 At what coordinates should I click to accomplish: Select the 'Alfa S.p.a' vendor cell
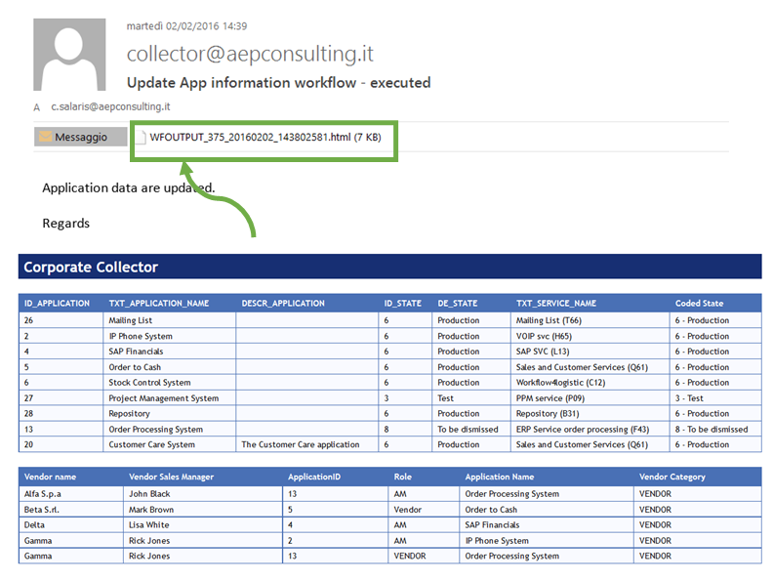click(71, 494)
